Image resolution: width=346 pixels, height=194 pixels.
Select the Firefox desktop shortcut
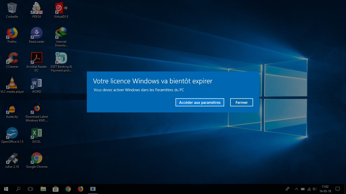[x=12, y=35]
